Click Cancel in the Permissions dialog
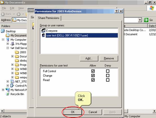 [x=93, y=112]
